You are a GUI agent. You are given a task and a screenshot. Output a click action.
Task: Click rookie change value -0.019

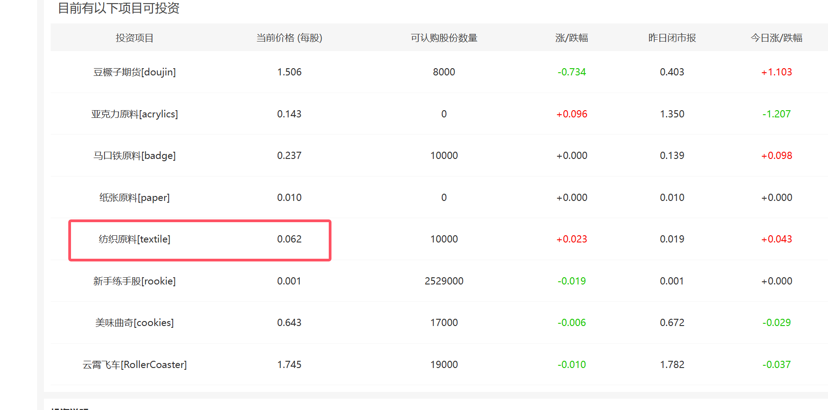point(572,281)
